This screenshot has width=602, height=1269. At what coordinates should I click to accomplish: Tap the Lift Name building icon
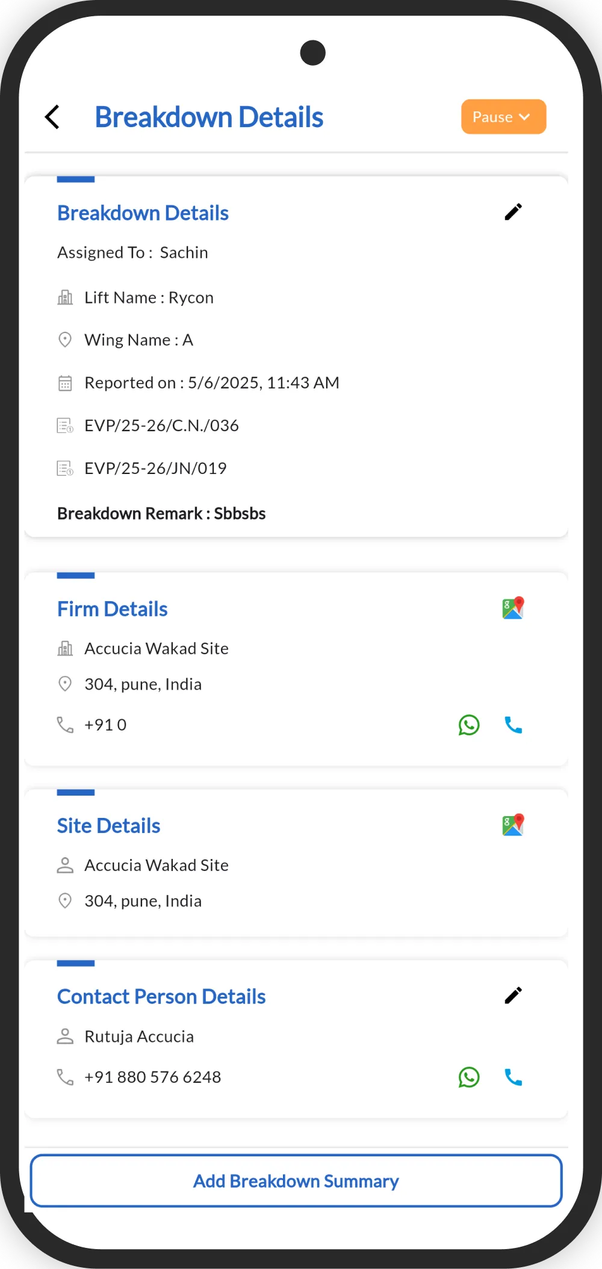(65, 297)
